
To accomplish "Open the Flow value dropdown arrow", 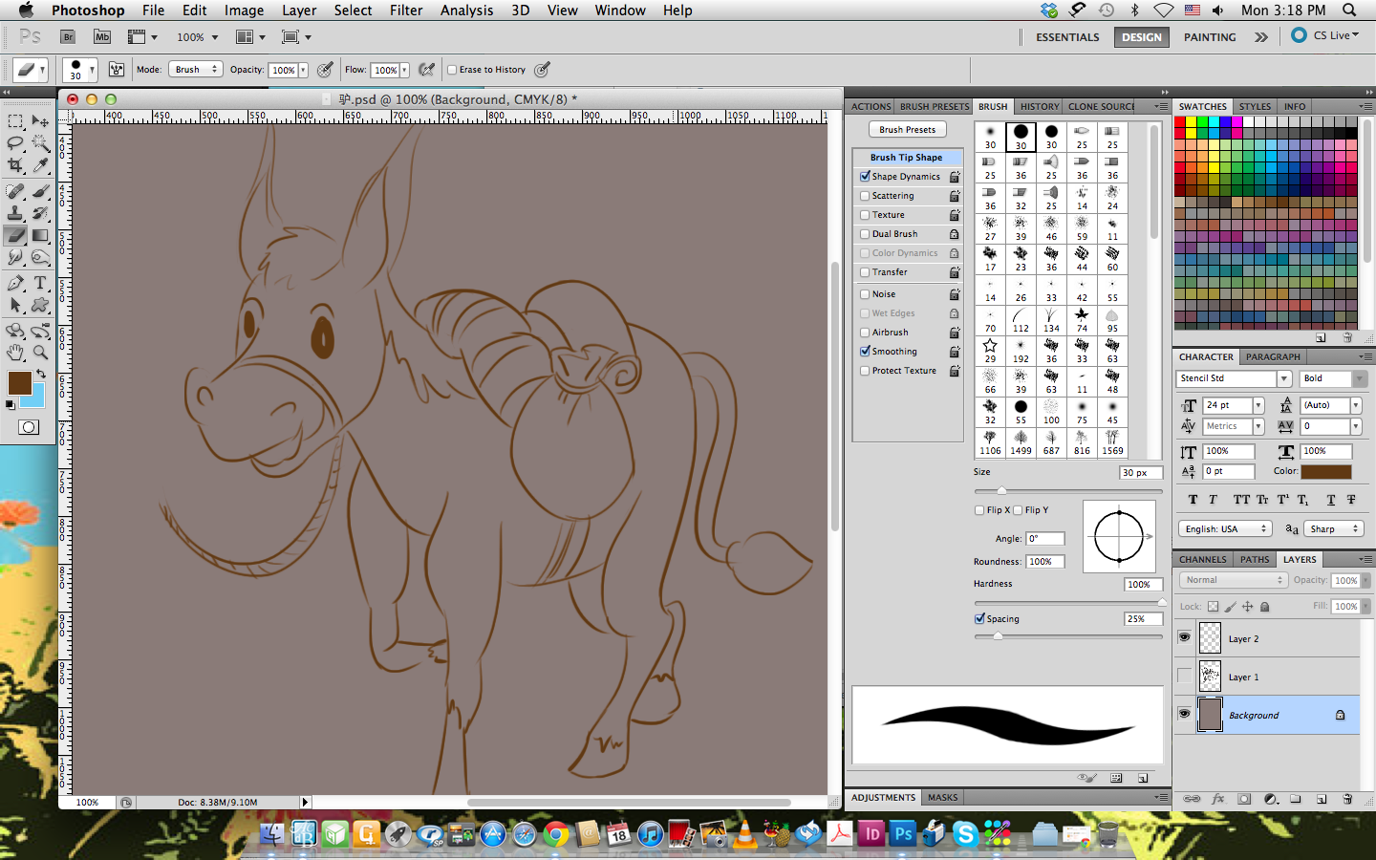I will (x=404, y=70).
